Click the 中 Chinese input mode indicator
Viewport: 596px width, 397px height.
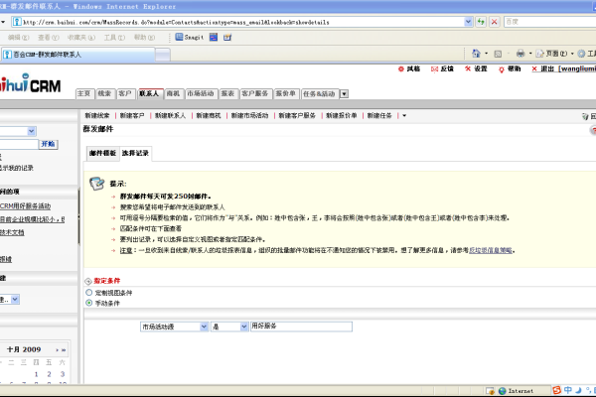coord(568,390)
